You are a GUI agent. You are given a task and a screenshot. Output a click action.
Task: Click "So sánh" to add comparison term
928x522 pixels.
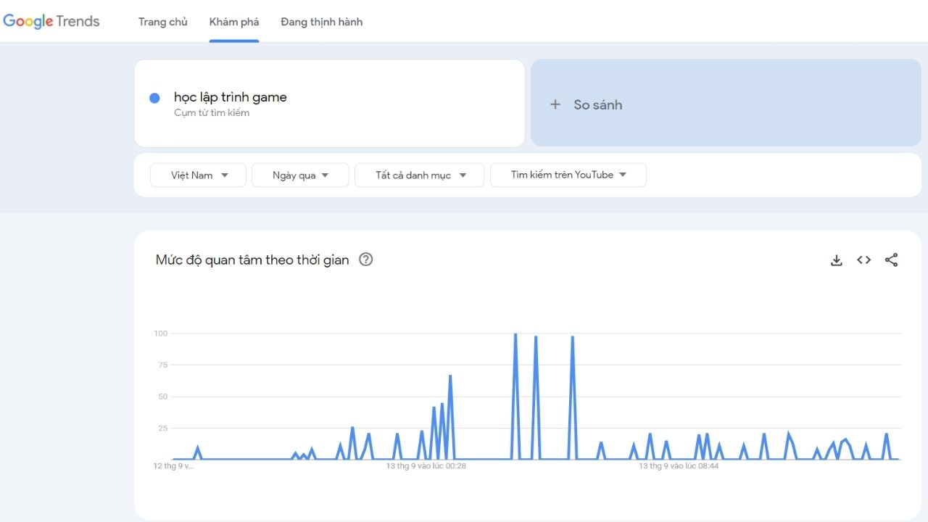(597, 104)
